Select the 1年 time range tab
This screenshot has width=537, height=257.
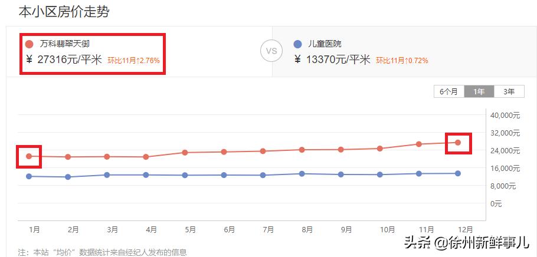[479, 91]
